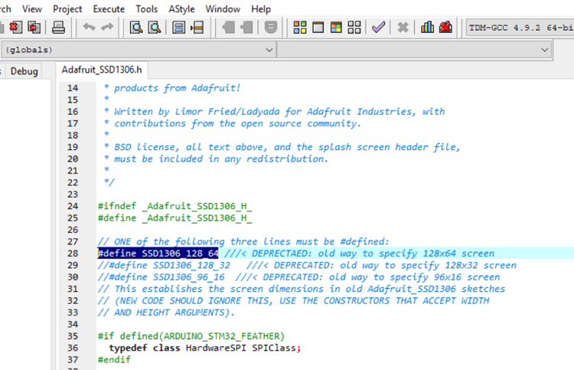Open Find with the first magnifier icon

136,28
